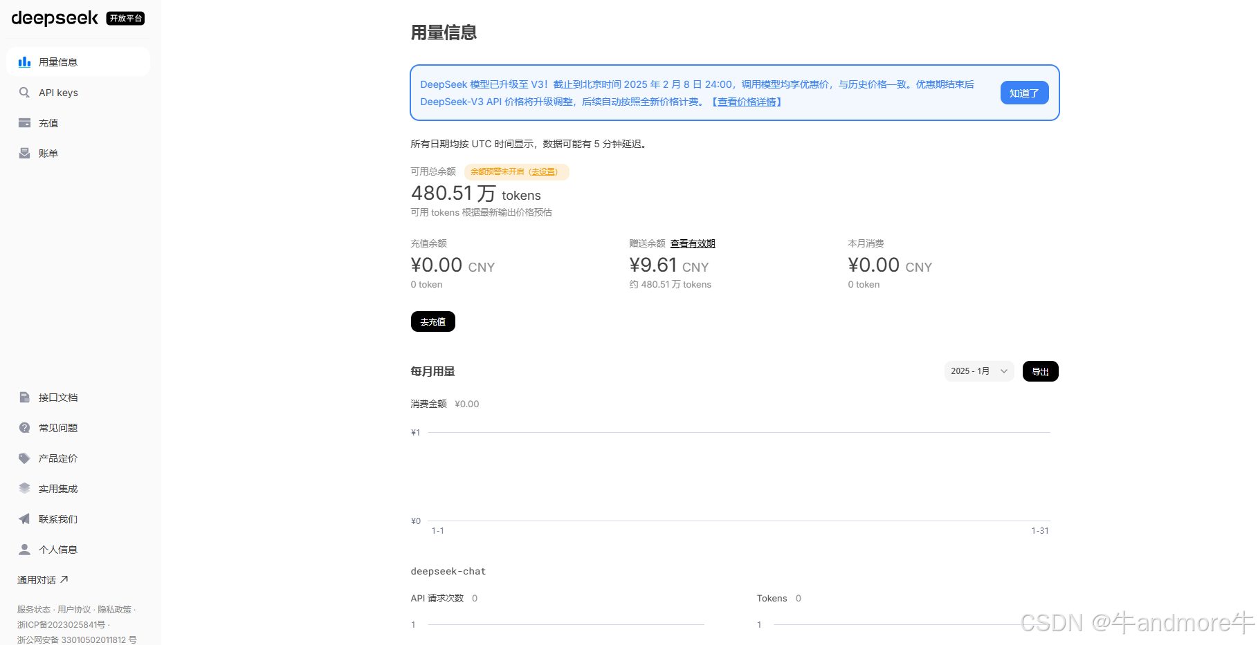Click the usage info bar chart icon

[24, 62]
